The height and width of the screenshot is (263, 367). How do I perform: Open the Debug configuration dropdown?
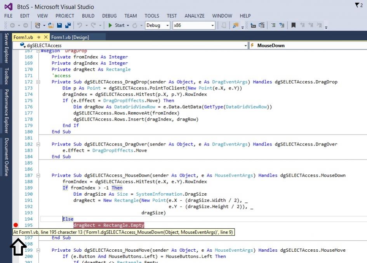pyautogui.click(x=158, y=25)
